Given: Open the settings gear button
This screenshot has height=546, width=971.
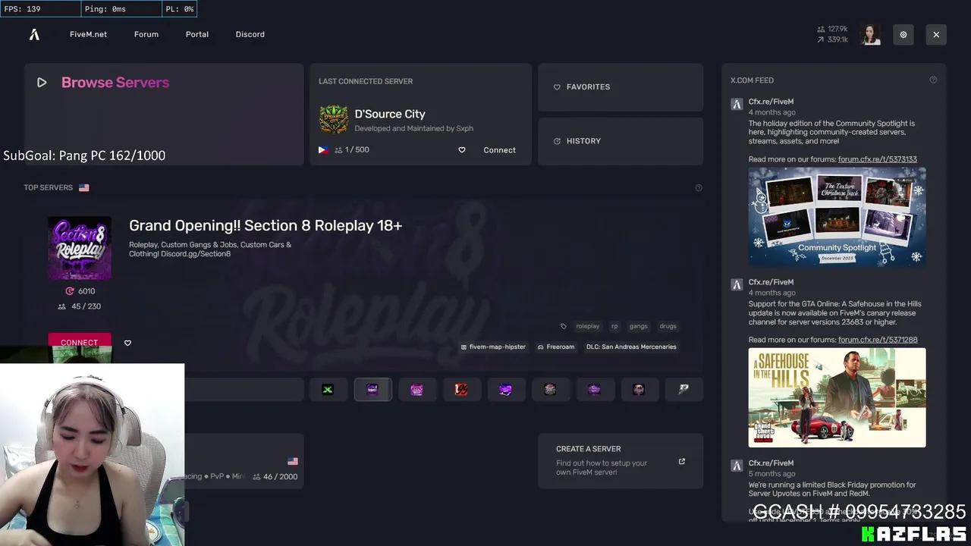Looking at the screenshot, I should [x=903, y=34].
